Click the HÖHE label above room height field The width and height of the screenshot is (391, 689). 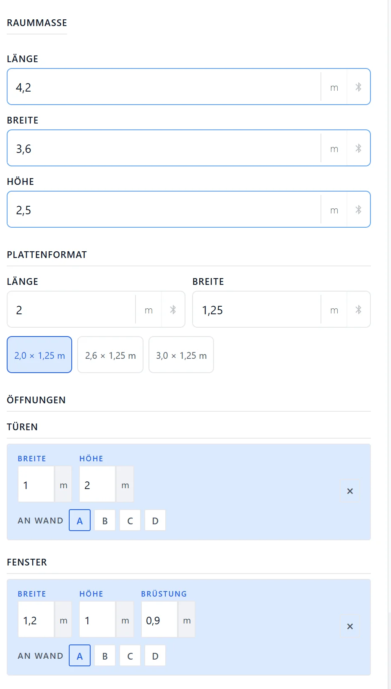[x=21, y=181]
